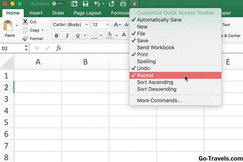Open the Customize Quick Access Toolbar dropdown

(x=134, y=4)
